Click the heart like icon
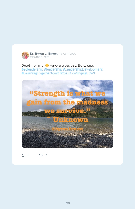This screenshot has height=209, width=135. point(41,155)
